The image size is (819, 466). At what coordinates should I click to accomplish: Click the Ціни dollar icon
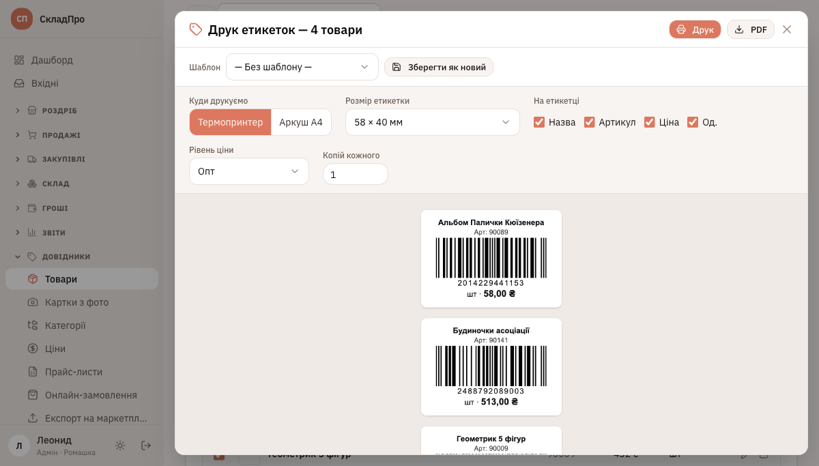(x=33, y=349)
